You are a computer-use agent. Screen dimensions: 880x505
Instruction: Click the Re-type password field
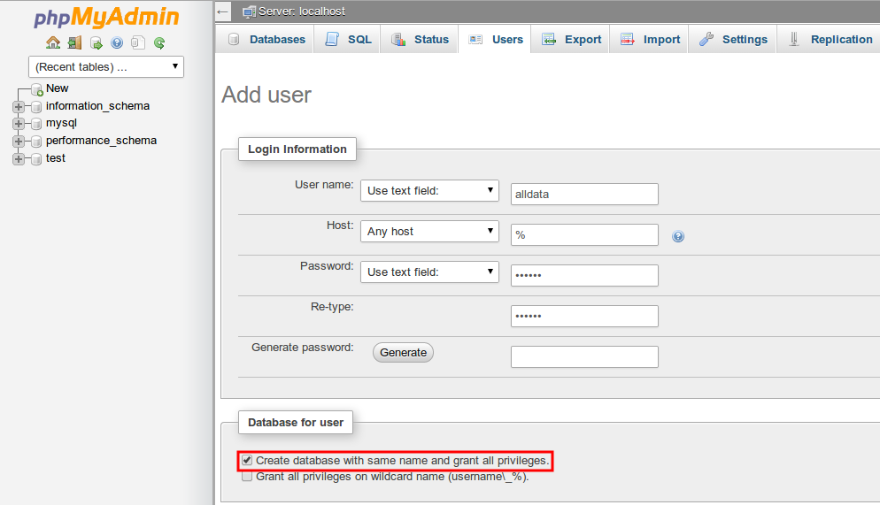pos(584,316)
